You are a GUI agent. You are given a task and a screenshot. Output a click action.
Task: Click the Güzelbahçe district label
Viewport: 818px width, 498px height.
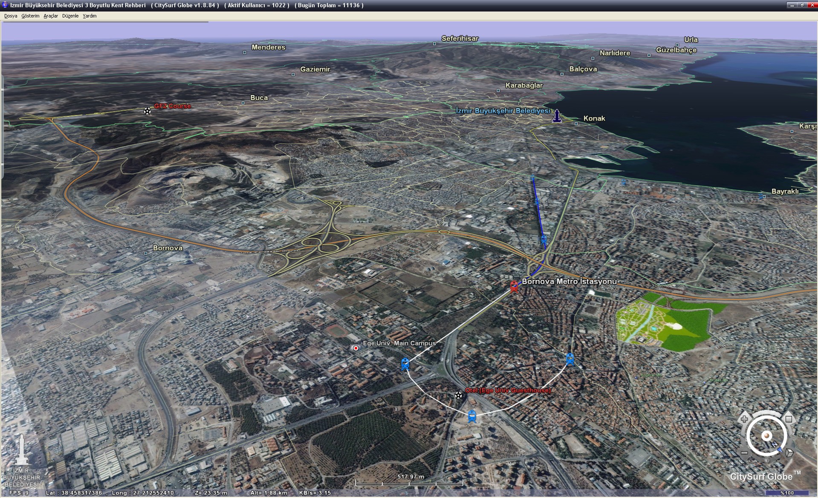coord(676,50)
